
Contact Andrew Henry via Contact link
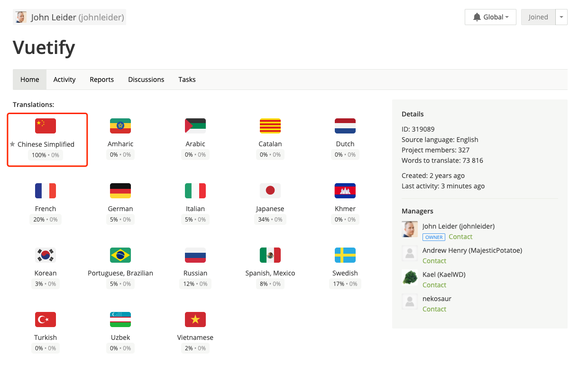click(x=434, y=260)
